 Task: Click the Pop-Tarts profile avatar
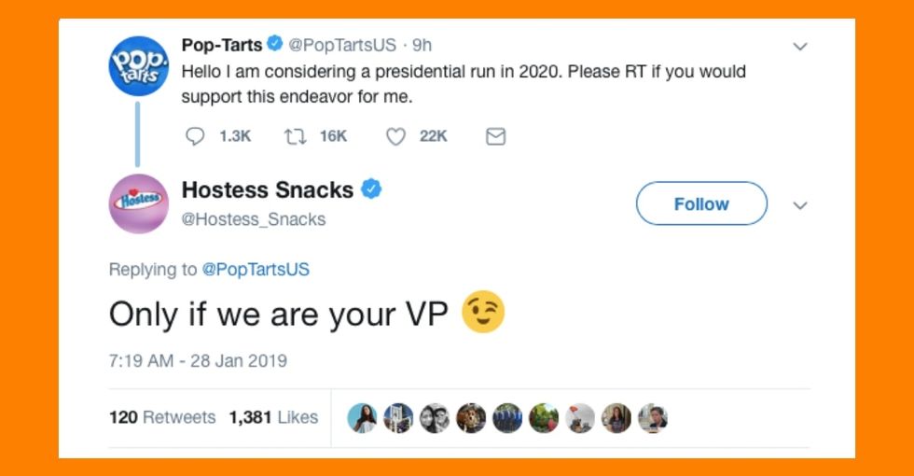click(x=138, y=66)
